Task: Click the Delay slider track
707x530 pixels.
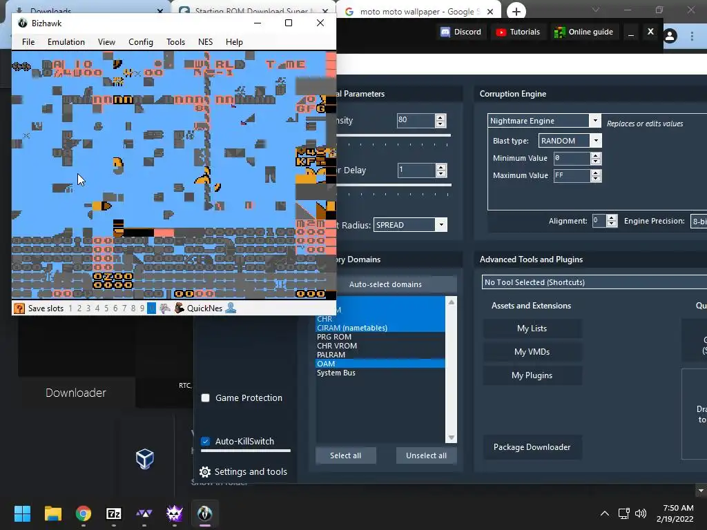Action: [x=394, y=185]
